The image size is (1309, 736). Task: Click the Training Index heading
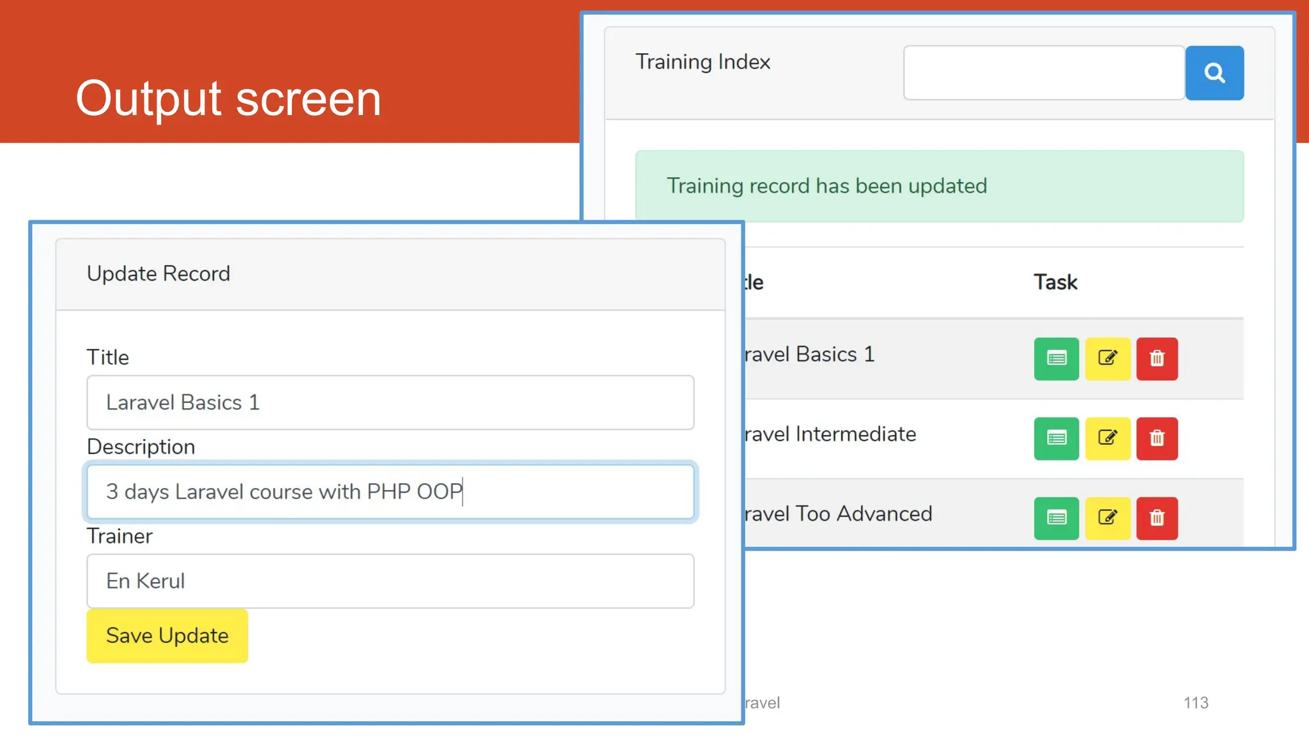[702, 62]
